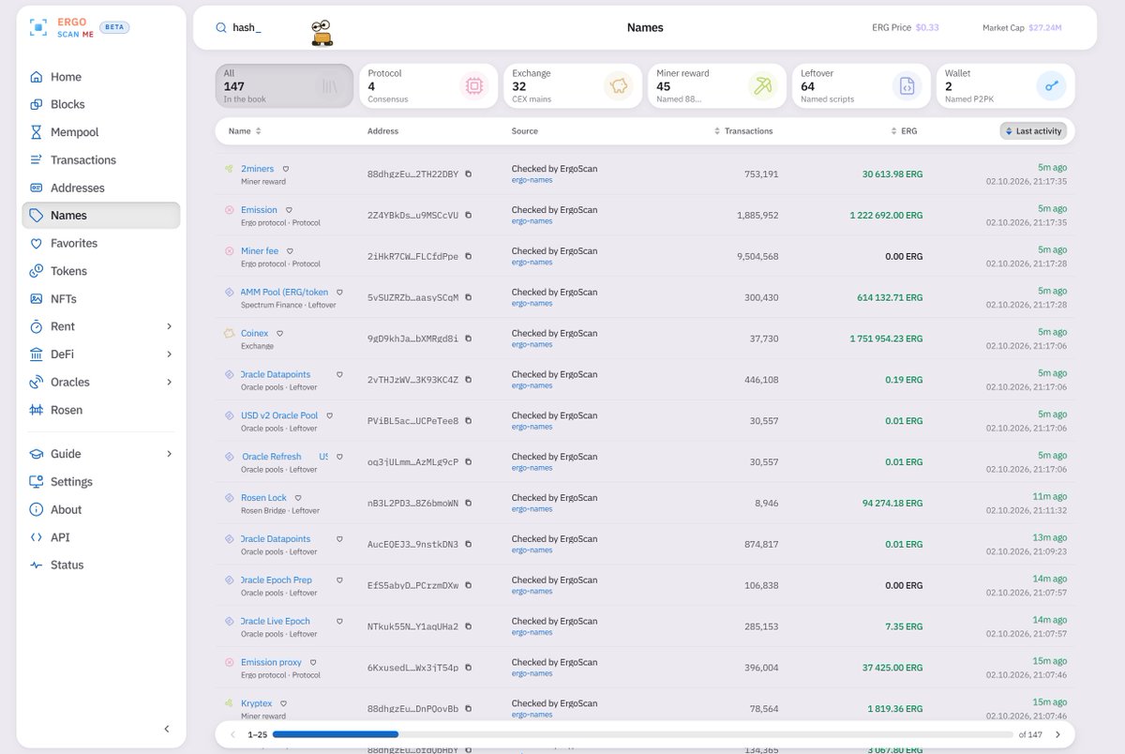Open Mempool page
1125x754 pixels.
click(x=101, y=132)
